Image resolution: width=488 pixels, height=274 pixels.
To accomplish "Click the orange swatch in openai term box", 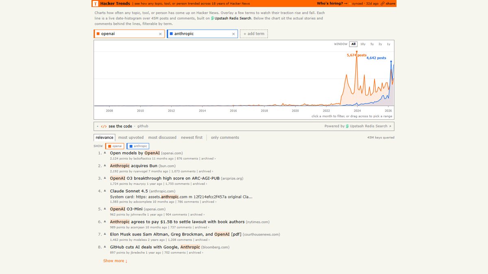I will [x=98, y=34].
